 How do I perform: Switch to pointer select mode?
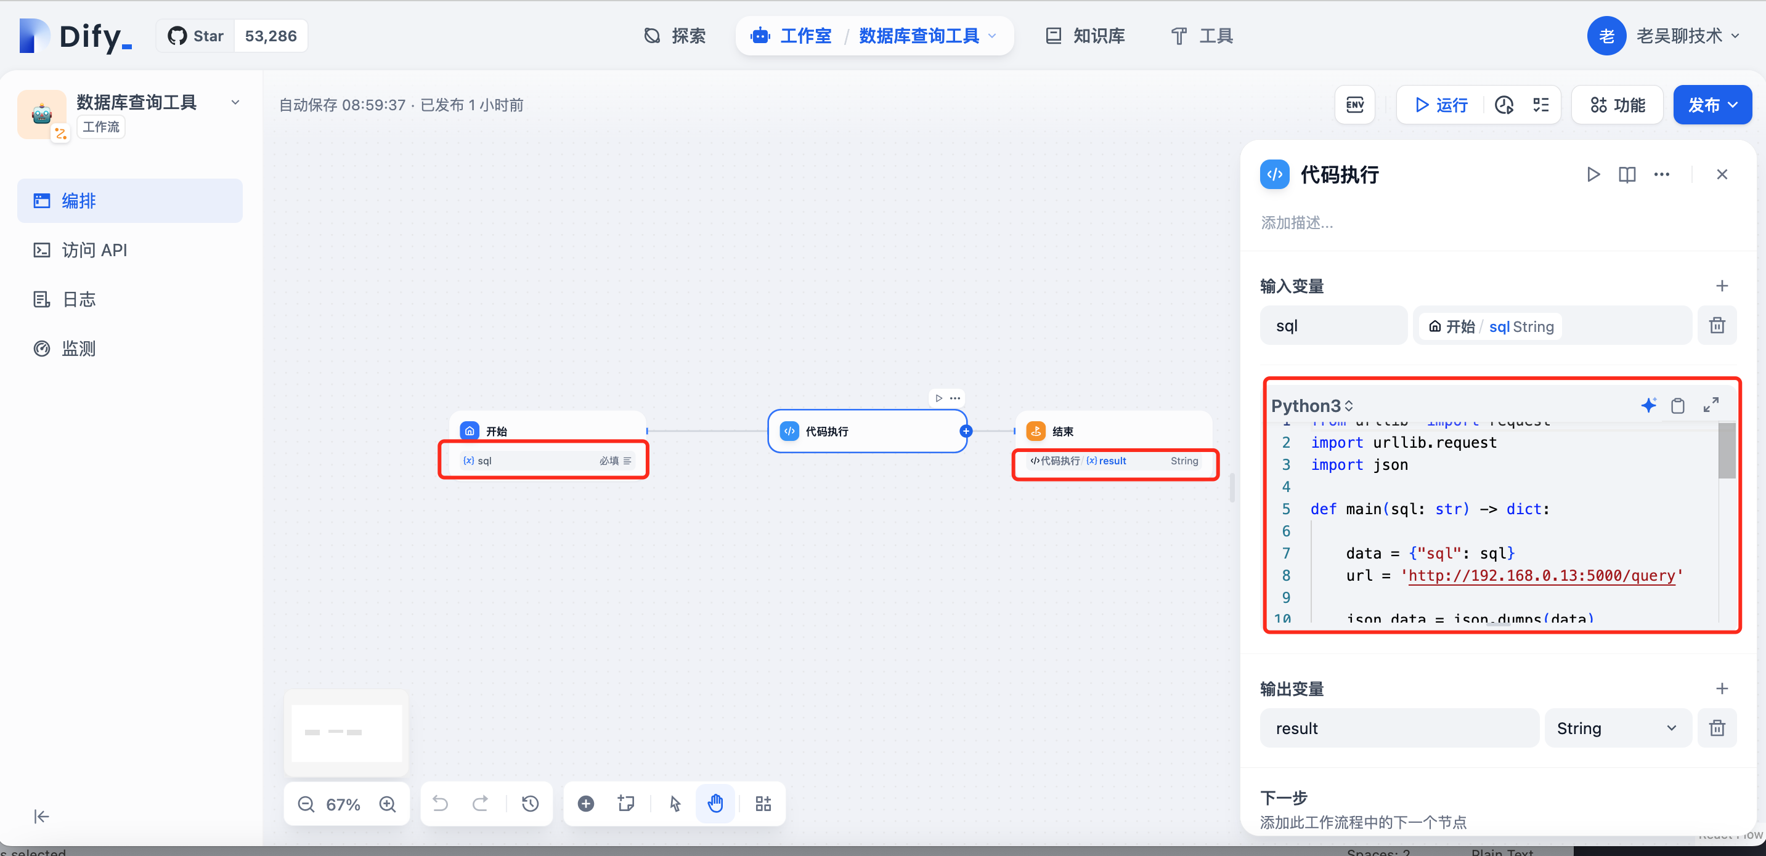coord(675,803)
